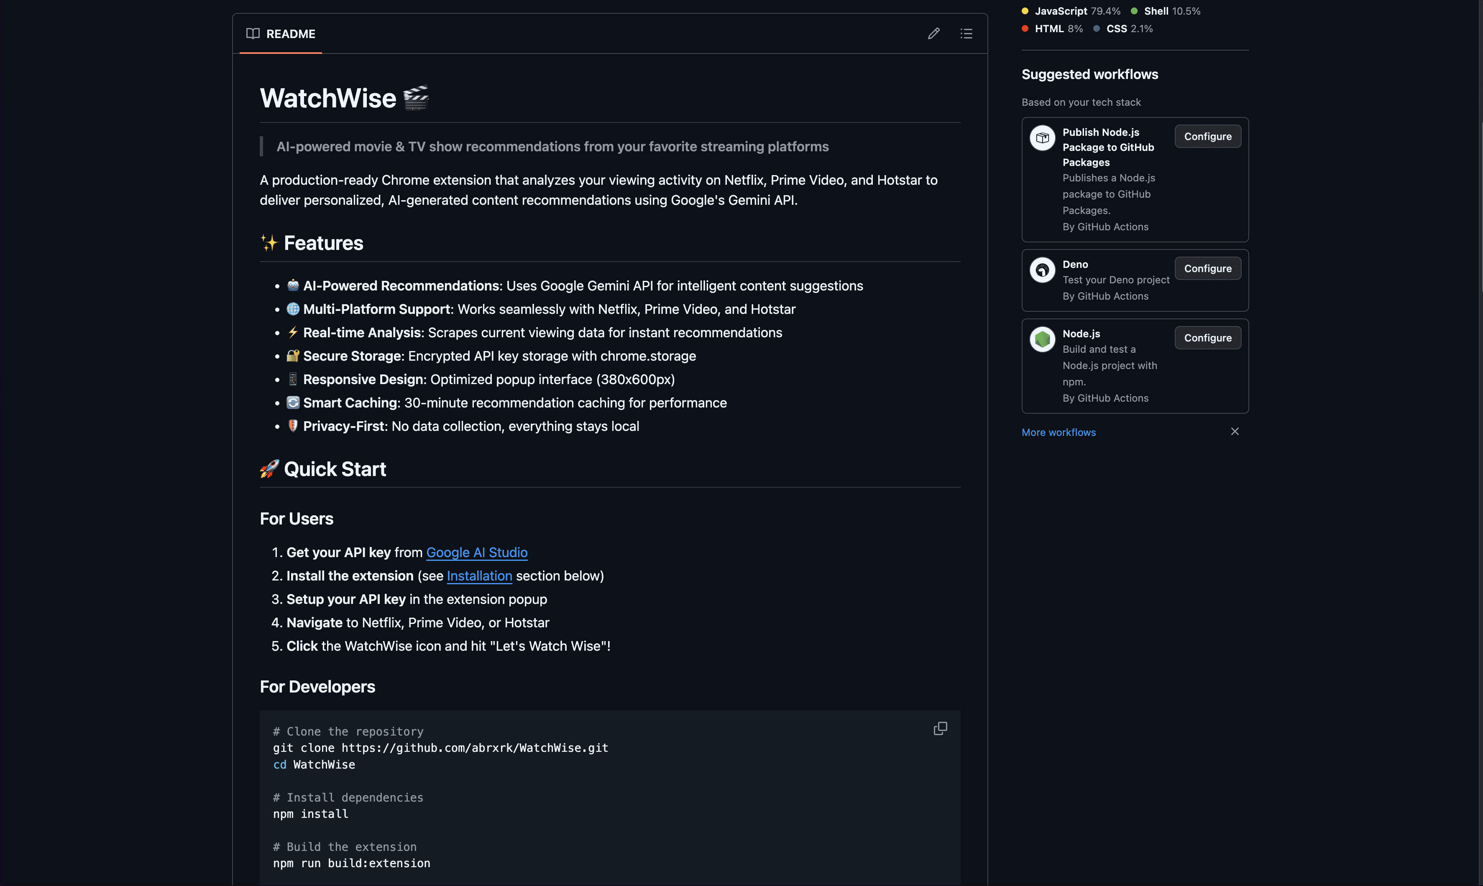Click 'Setup your API key' step
Screen dimensions: 1483x886
(416, 599)
